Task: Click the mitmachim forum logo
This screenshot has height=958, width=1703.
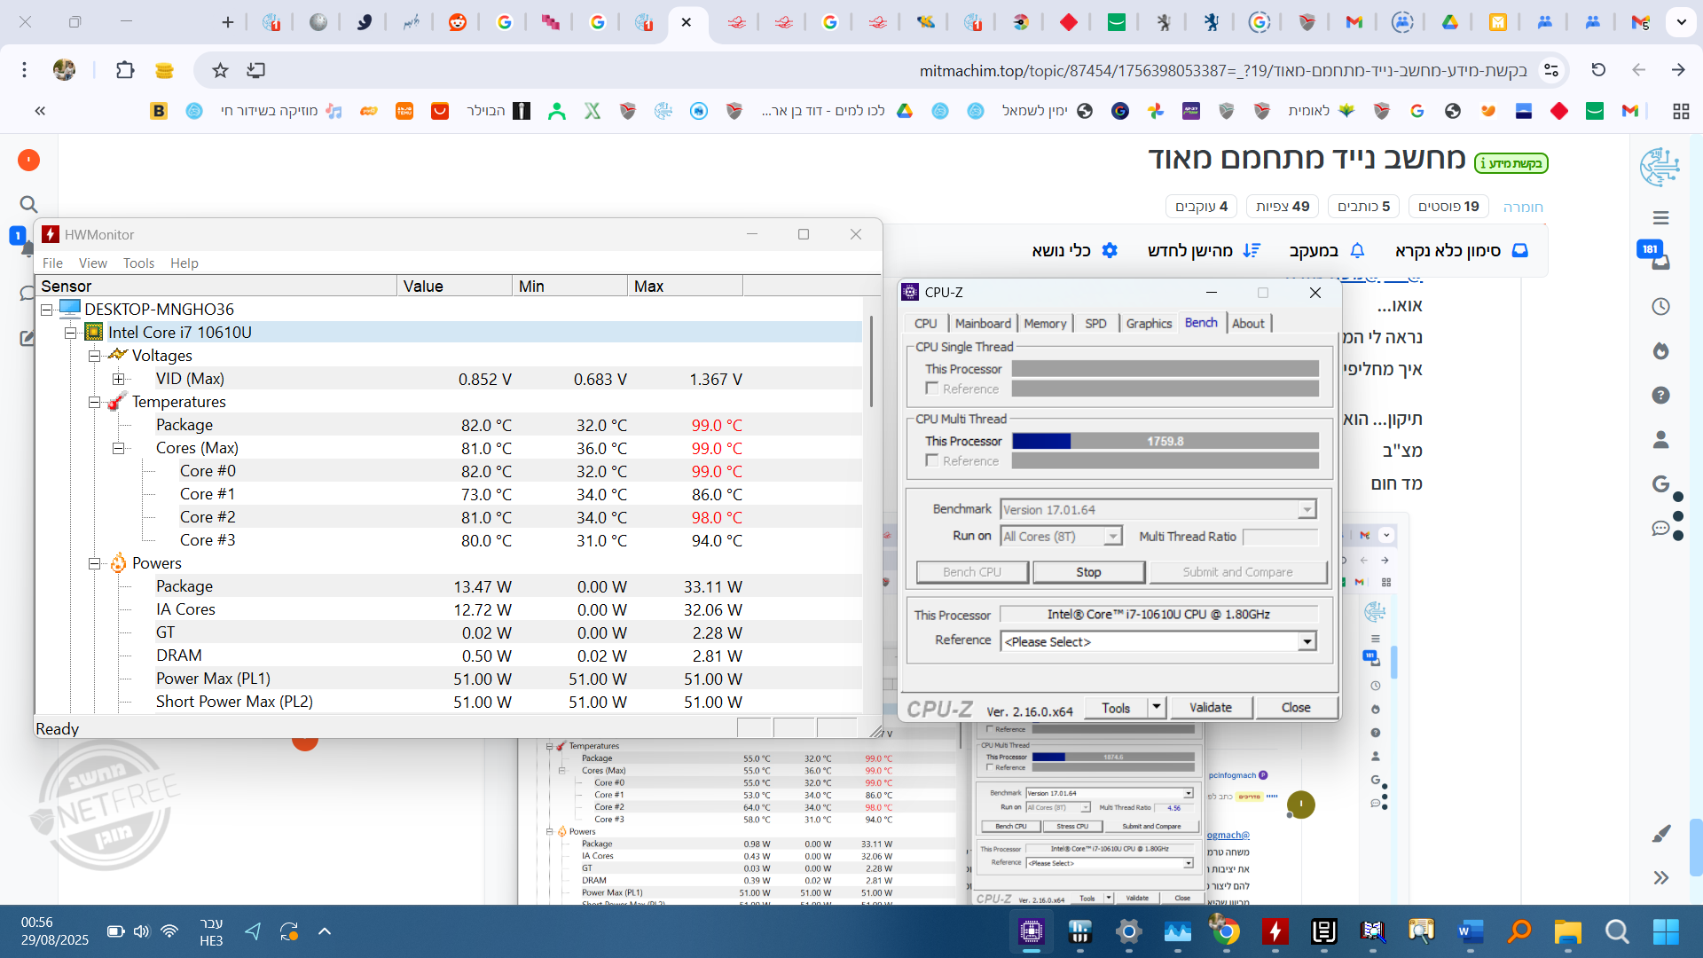Action: (1660, 168)
